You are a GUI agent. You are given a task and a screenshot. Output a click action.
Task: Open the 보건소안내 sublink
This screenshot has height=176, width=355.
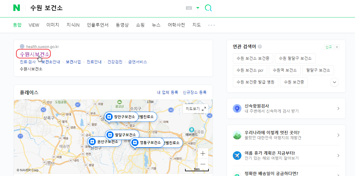coord(51,62)
